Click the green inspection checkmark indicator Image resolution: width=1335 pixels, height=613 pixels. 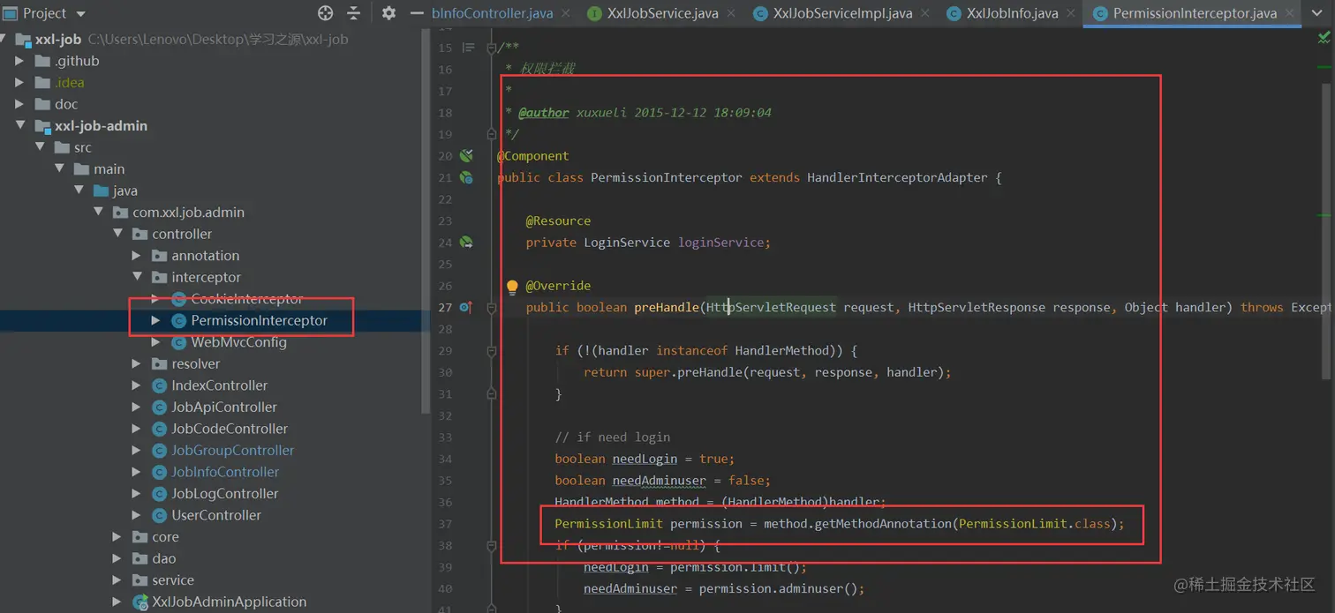(1324, 37)
